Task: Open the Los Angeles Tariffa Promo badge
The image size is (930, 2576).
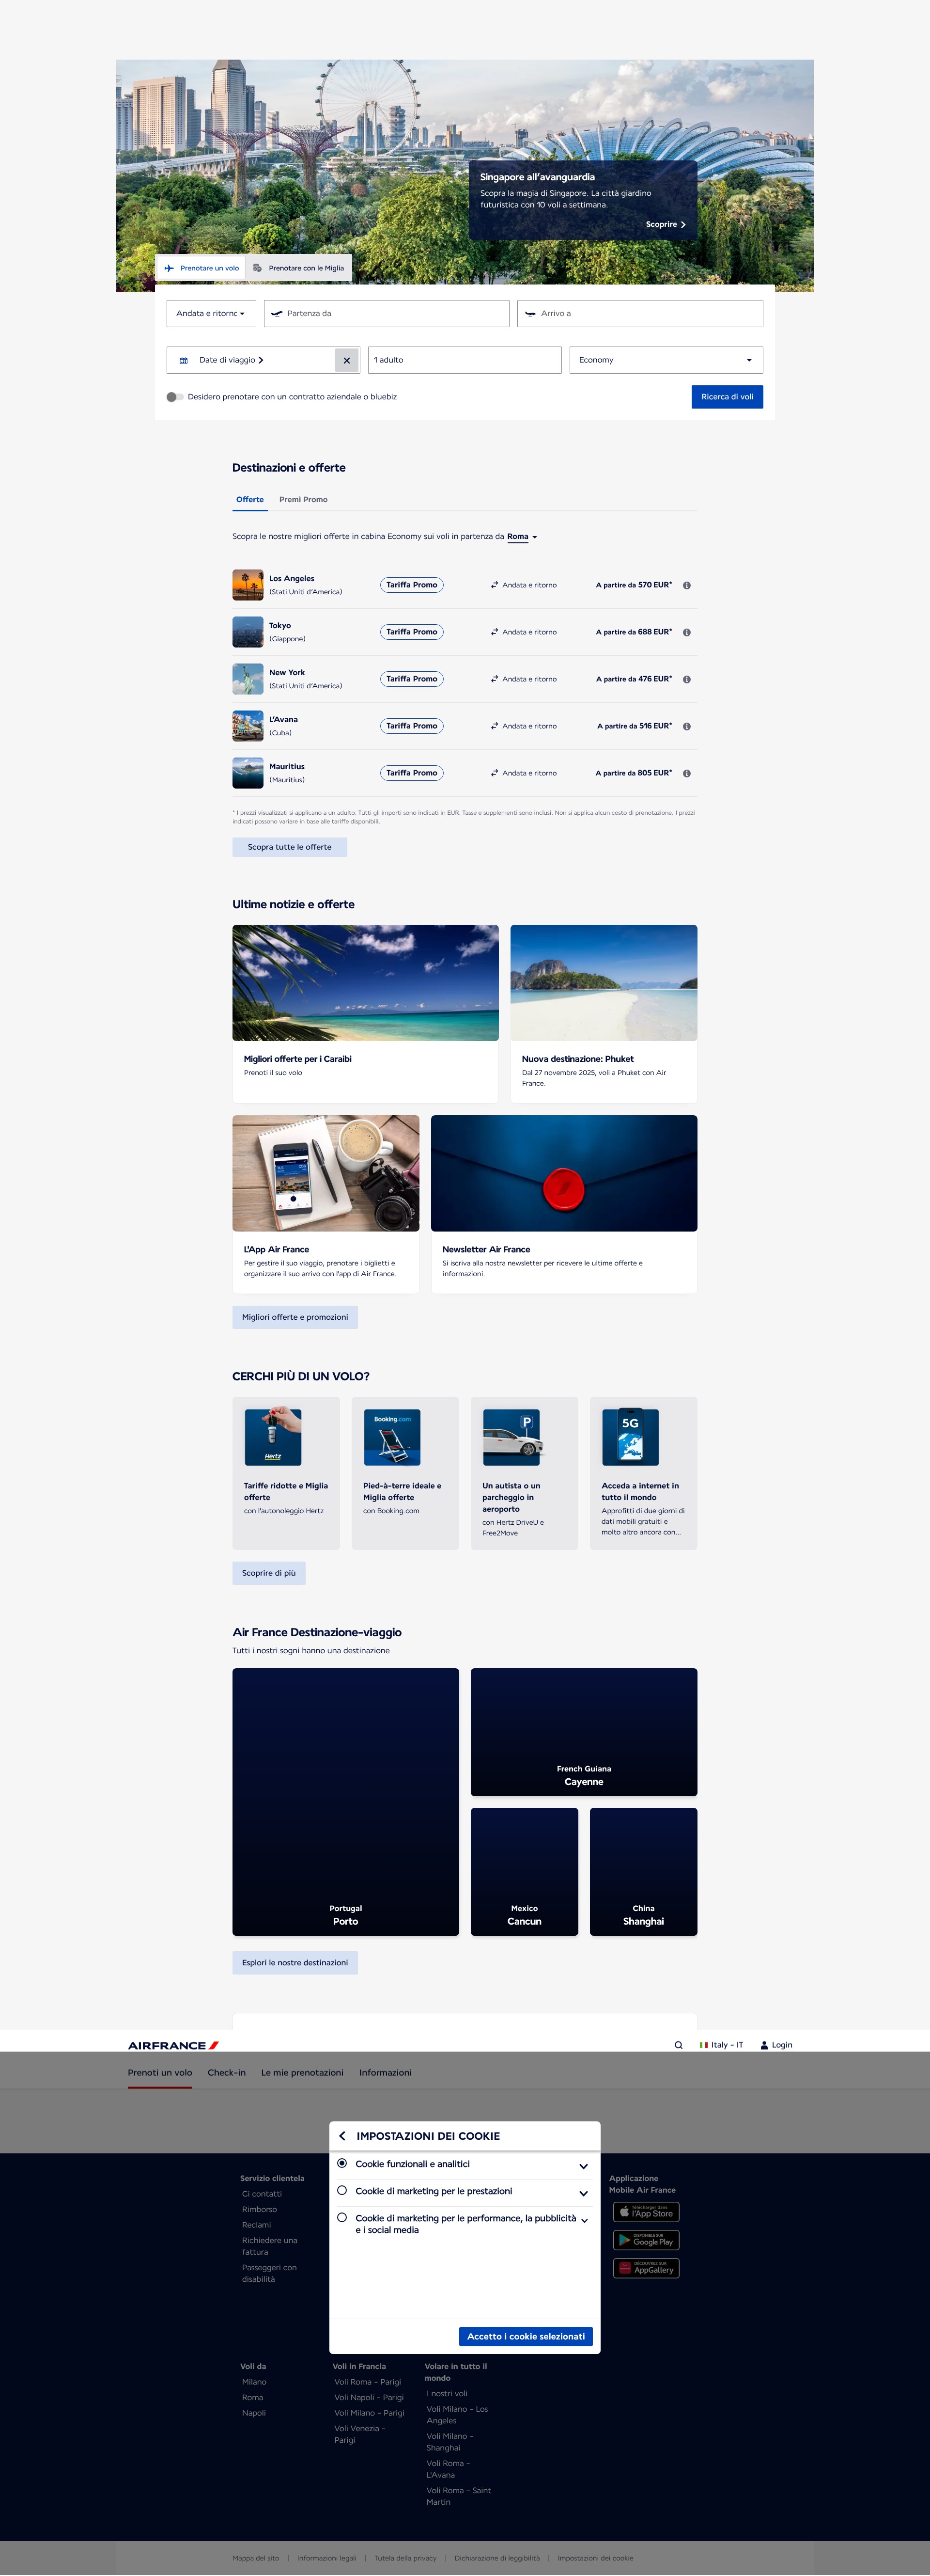Action: tap(412, 585)
